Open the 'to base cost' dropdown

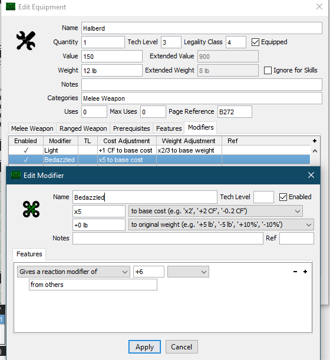pos(216,211)
